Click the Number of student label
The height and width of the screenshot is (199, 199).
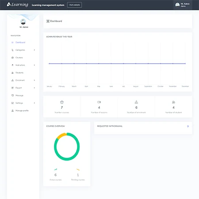tap(173, 112)
